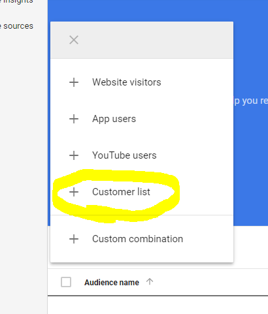Open the insights item in left sidebar
Image resolution: width=268 pixels, height=314 pixels.
click(x=17, y=2)
